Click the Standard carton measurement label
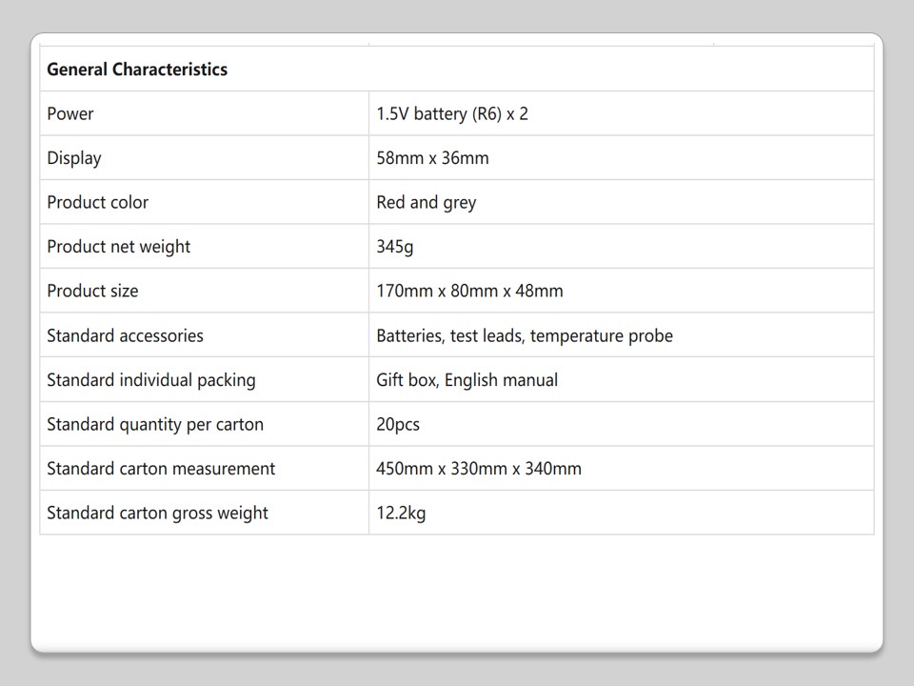This screenshot has width=914, height=686. 161,469
